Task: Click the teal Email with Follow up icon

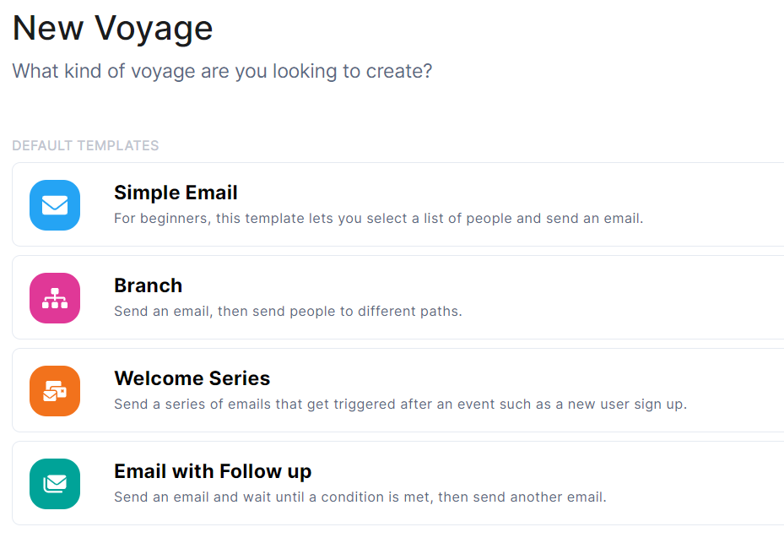Action: tap(55, 484)
